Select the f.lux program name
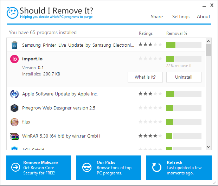Viewport: 218px width, 186px height. coord(26,122)
